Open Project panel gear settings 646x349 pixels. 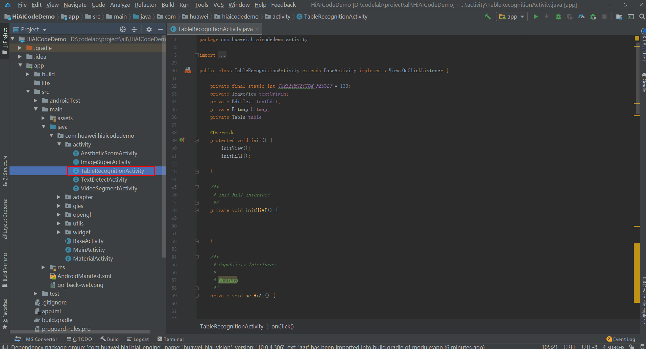pyautogui.click(x=149, y=29)
